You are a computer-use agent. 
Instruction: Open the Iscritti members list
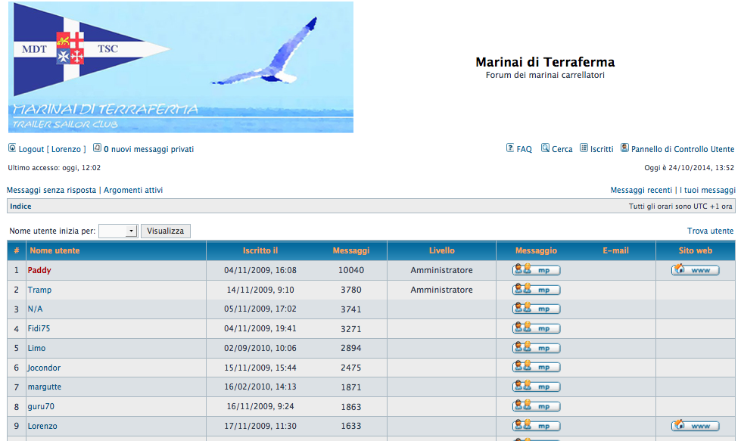click(596, 149)
